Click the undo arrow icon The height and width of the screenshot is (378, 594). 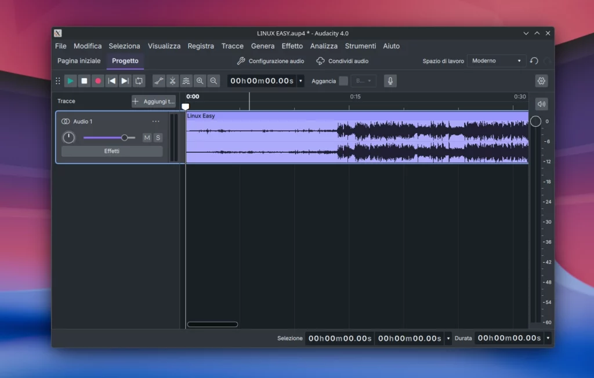pyautogui.click(x=534, y=61)
